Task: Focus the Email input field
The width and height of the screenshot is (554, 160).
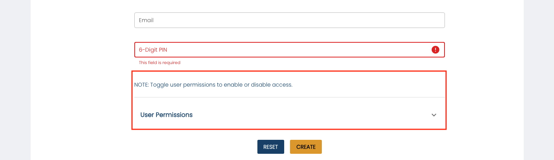Action: point(289,20)
